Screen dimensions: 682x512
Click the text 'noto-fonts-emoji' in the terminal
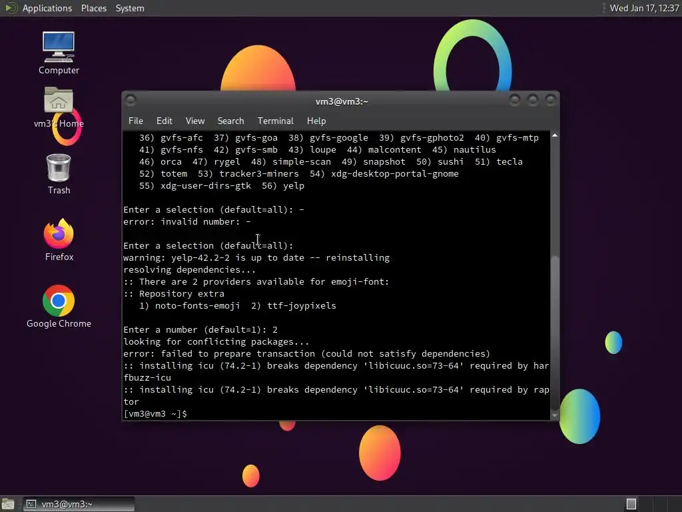[197, 305]
